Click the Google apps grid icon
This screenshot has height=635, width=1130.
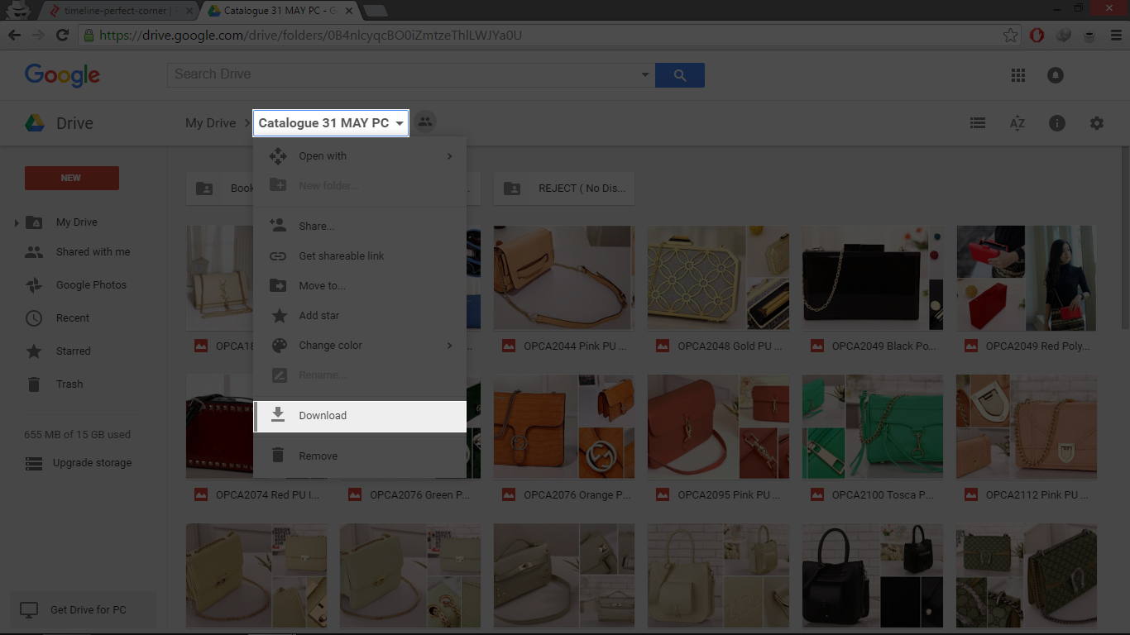click(x=1017, y=75)
